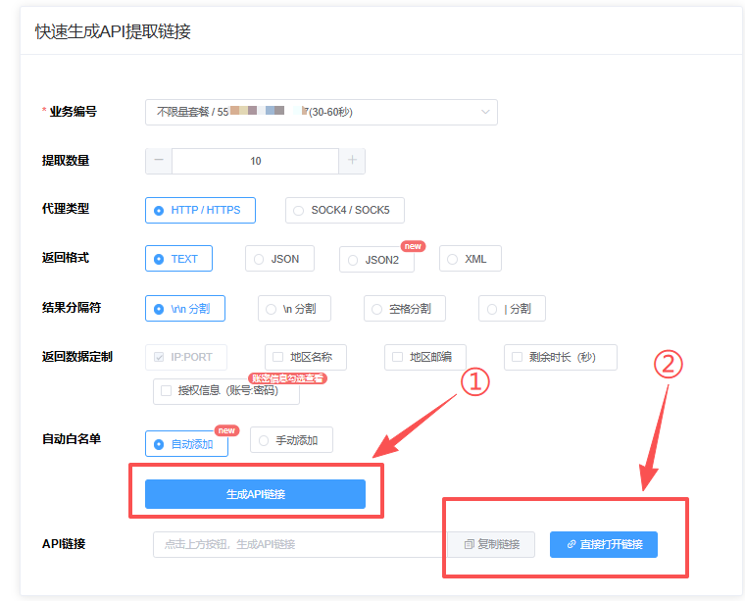The image size is (745, 601).
Task: Select \n 分割 separator option
Action: pyautogui.click(x=294, y=309)
